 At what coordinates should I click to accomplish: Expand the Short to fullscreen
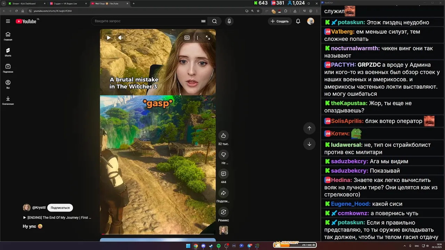208,37
